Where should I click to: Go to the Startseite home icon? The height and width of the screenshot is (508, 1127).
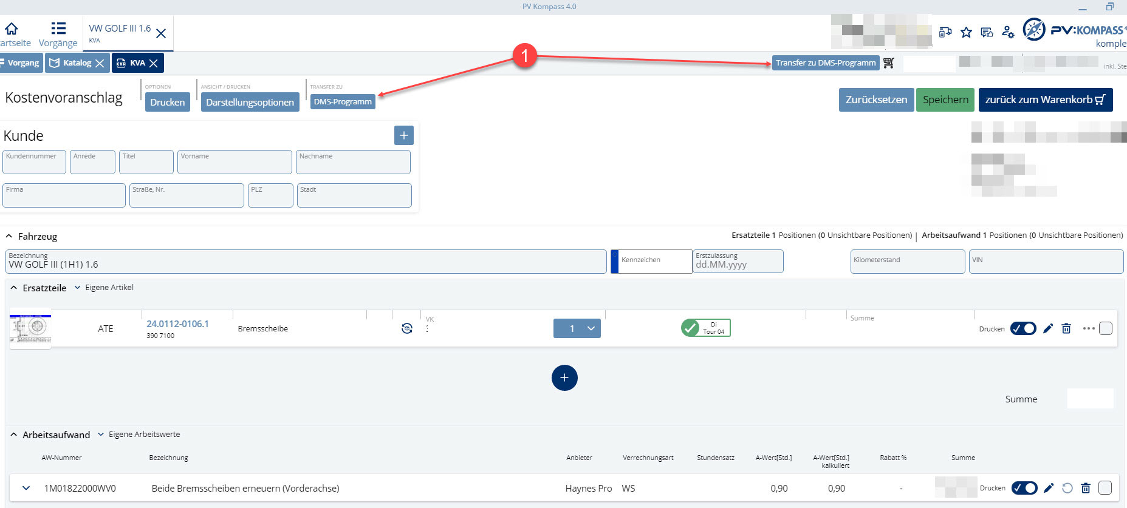tap(12, 29)
